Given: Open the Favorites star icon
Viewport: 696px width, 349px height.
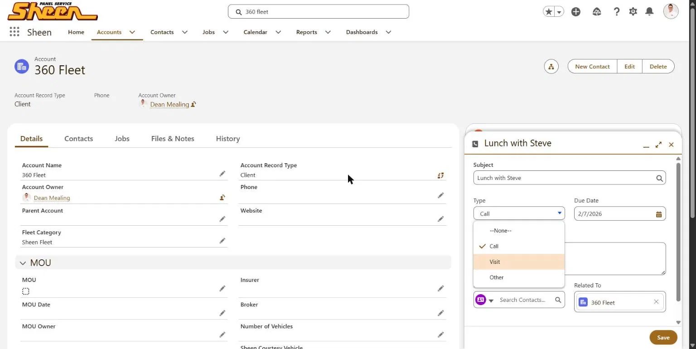Looking at the screenshot, I should [549, 12].
